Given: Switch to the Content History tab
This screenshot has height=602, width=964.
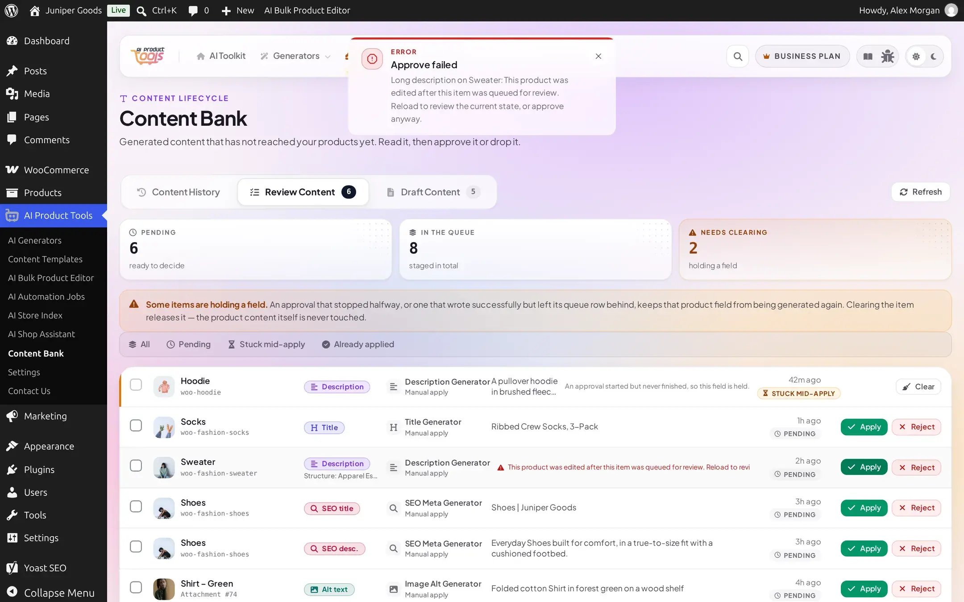Looking at the screenshot, I should (x=178, y=192).
